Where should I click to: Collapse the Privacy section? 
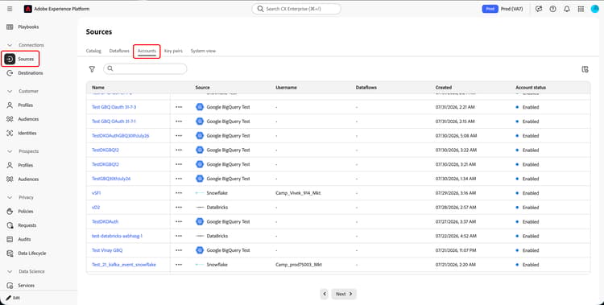coord(10,197)
